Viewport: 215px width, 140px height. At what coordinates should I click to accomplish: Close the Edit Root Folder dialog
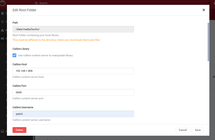204,10
